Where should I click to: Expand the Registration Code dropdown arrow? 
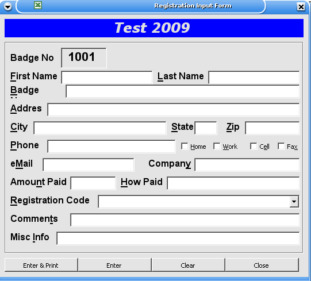[x=294, y=202]
